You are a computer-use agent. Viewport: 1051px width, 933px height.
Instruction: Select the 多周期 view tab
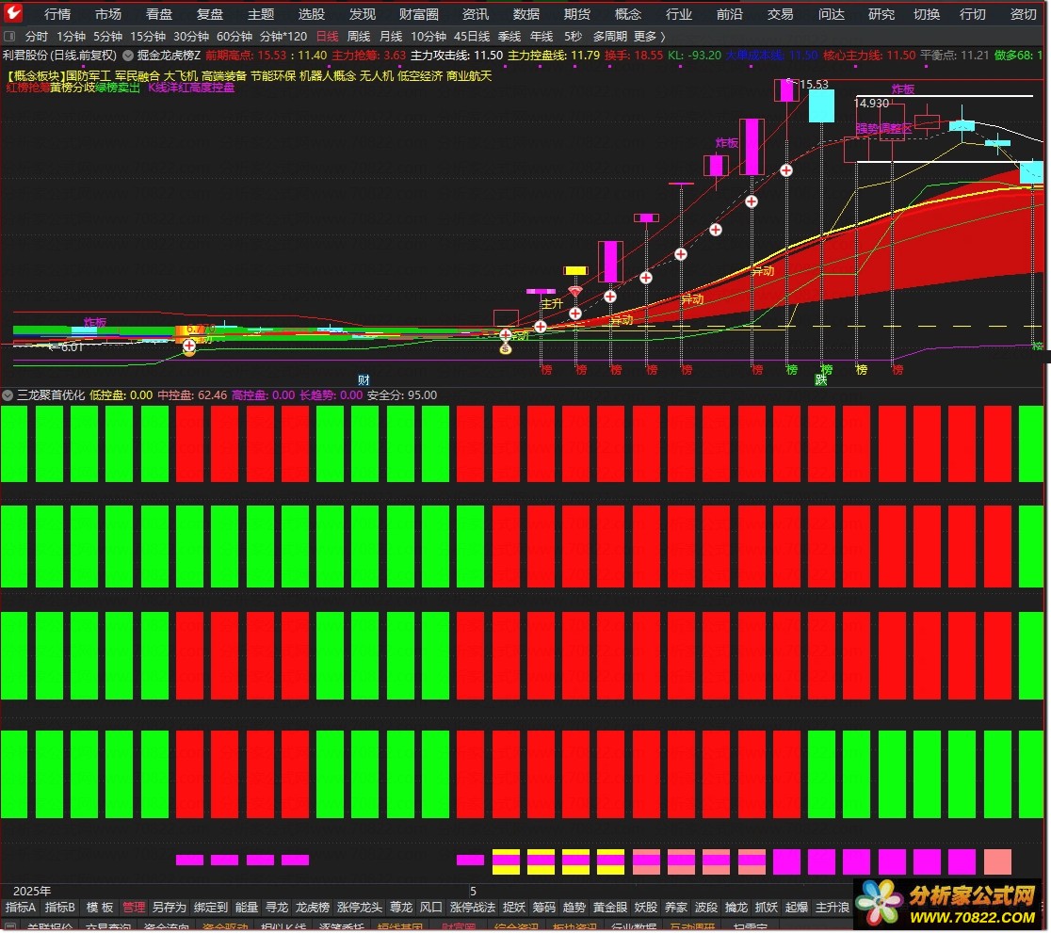[610, 36]
